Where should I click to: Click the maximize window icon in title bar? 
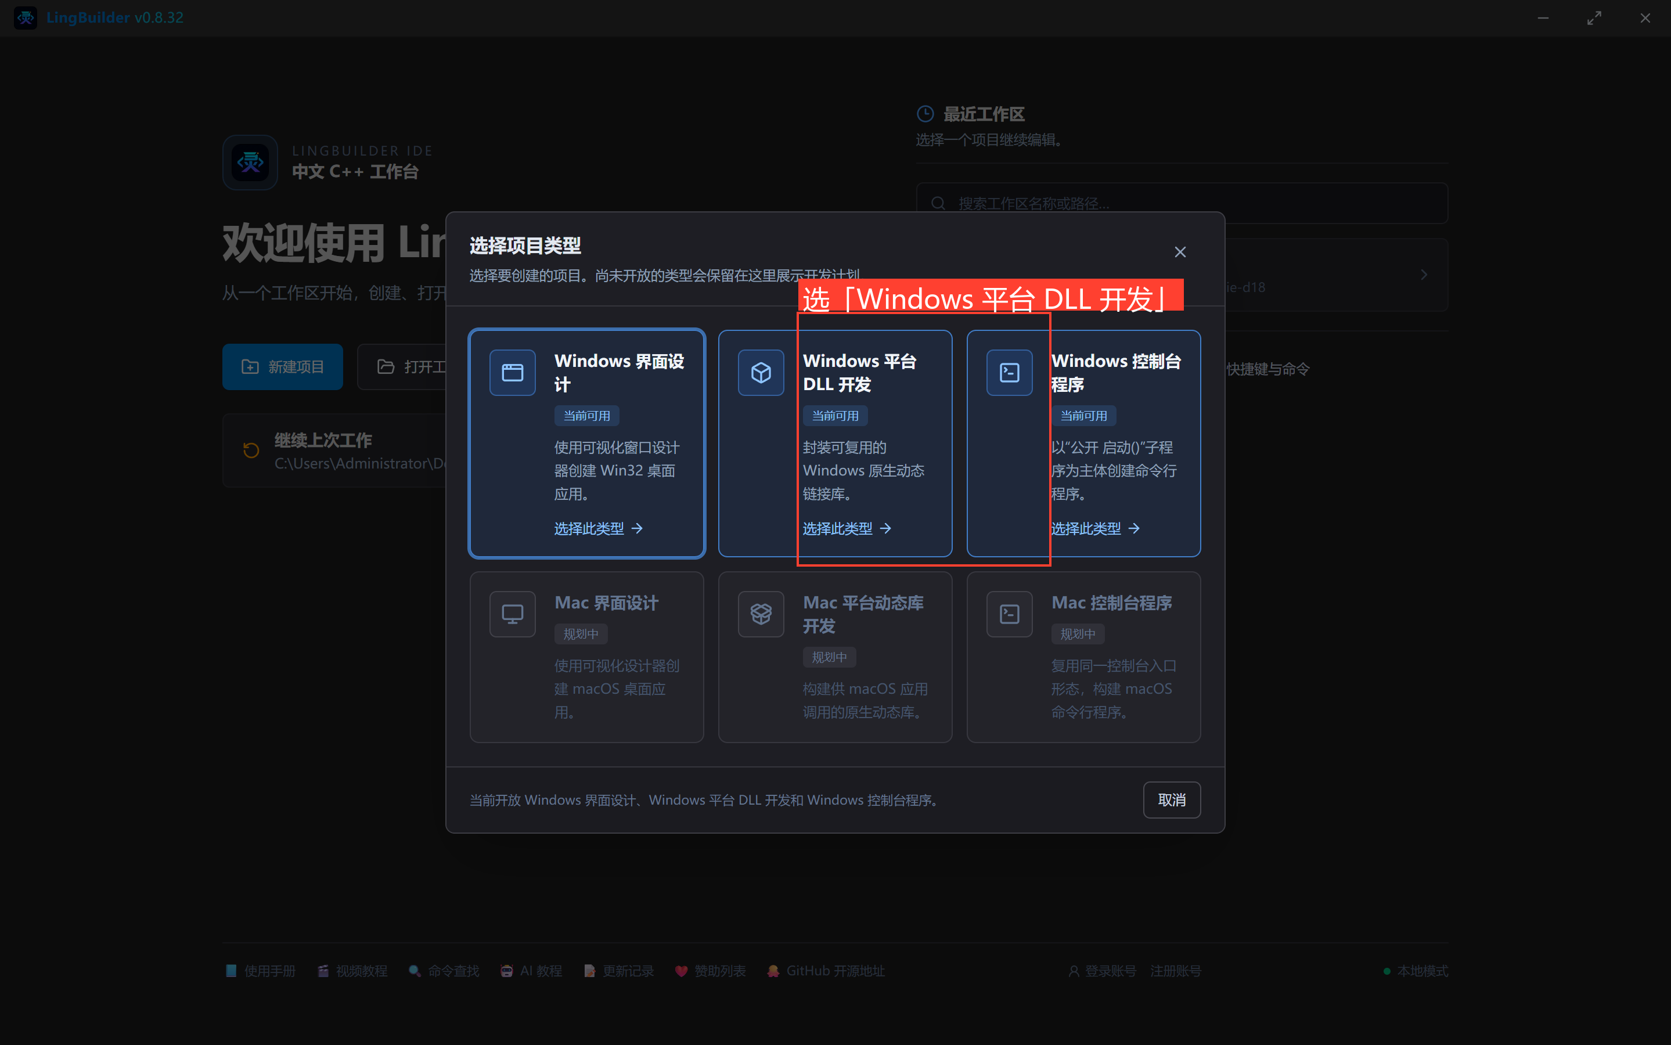pyautogui.click(x=1594, y=18)
